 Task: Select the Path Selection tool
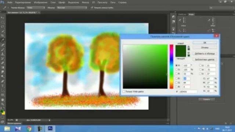[3, 91]
